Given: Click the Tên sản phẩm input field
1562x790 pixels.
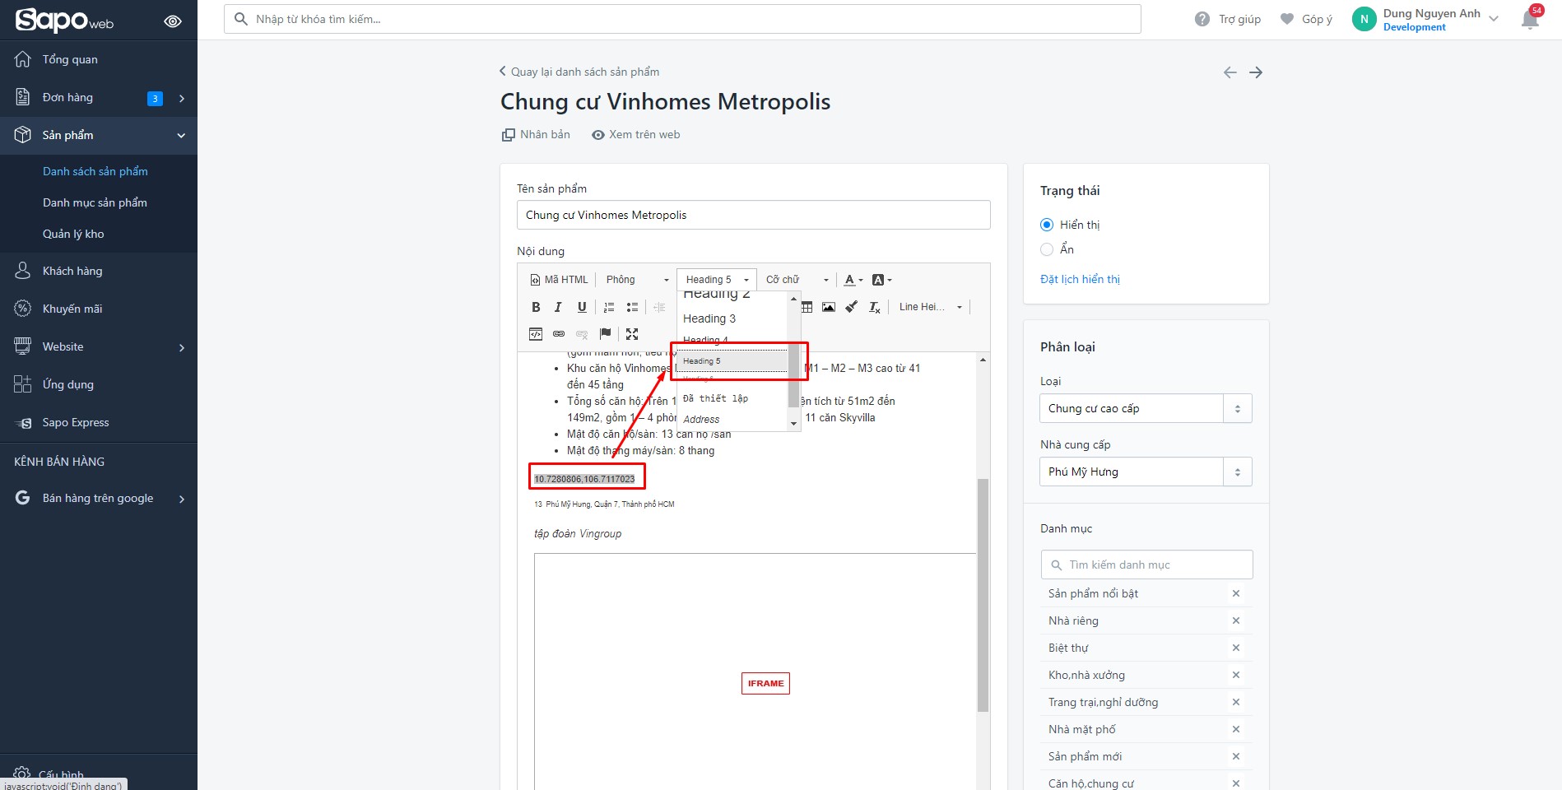Looking at the screenshot, I should point(753,215).
